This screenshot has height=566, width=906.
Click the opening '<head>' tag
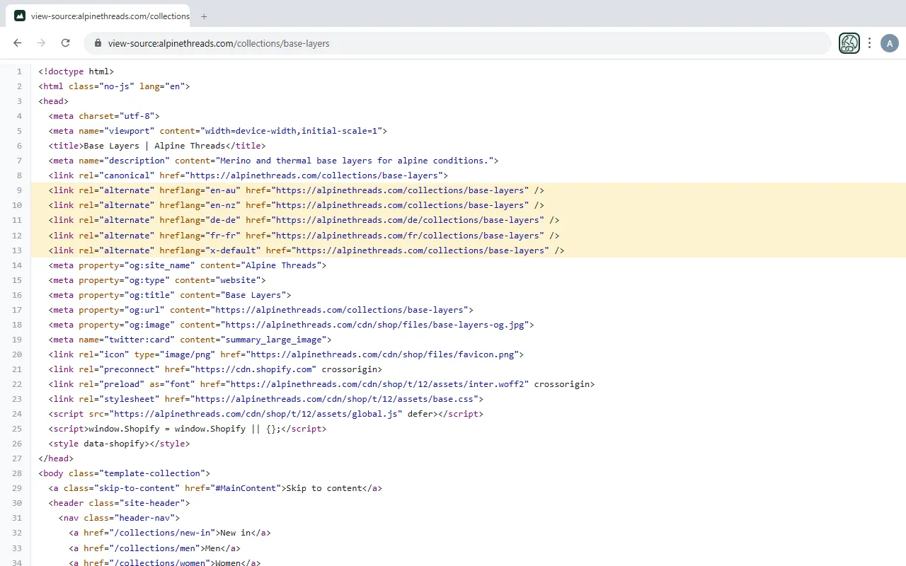tap(53, 101)
